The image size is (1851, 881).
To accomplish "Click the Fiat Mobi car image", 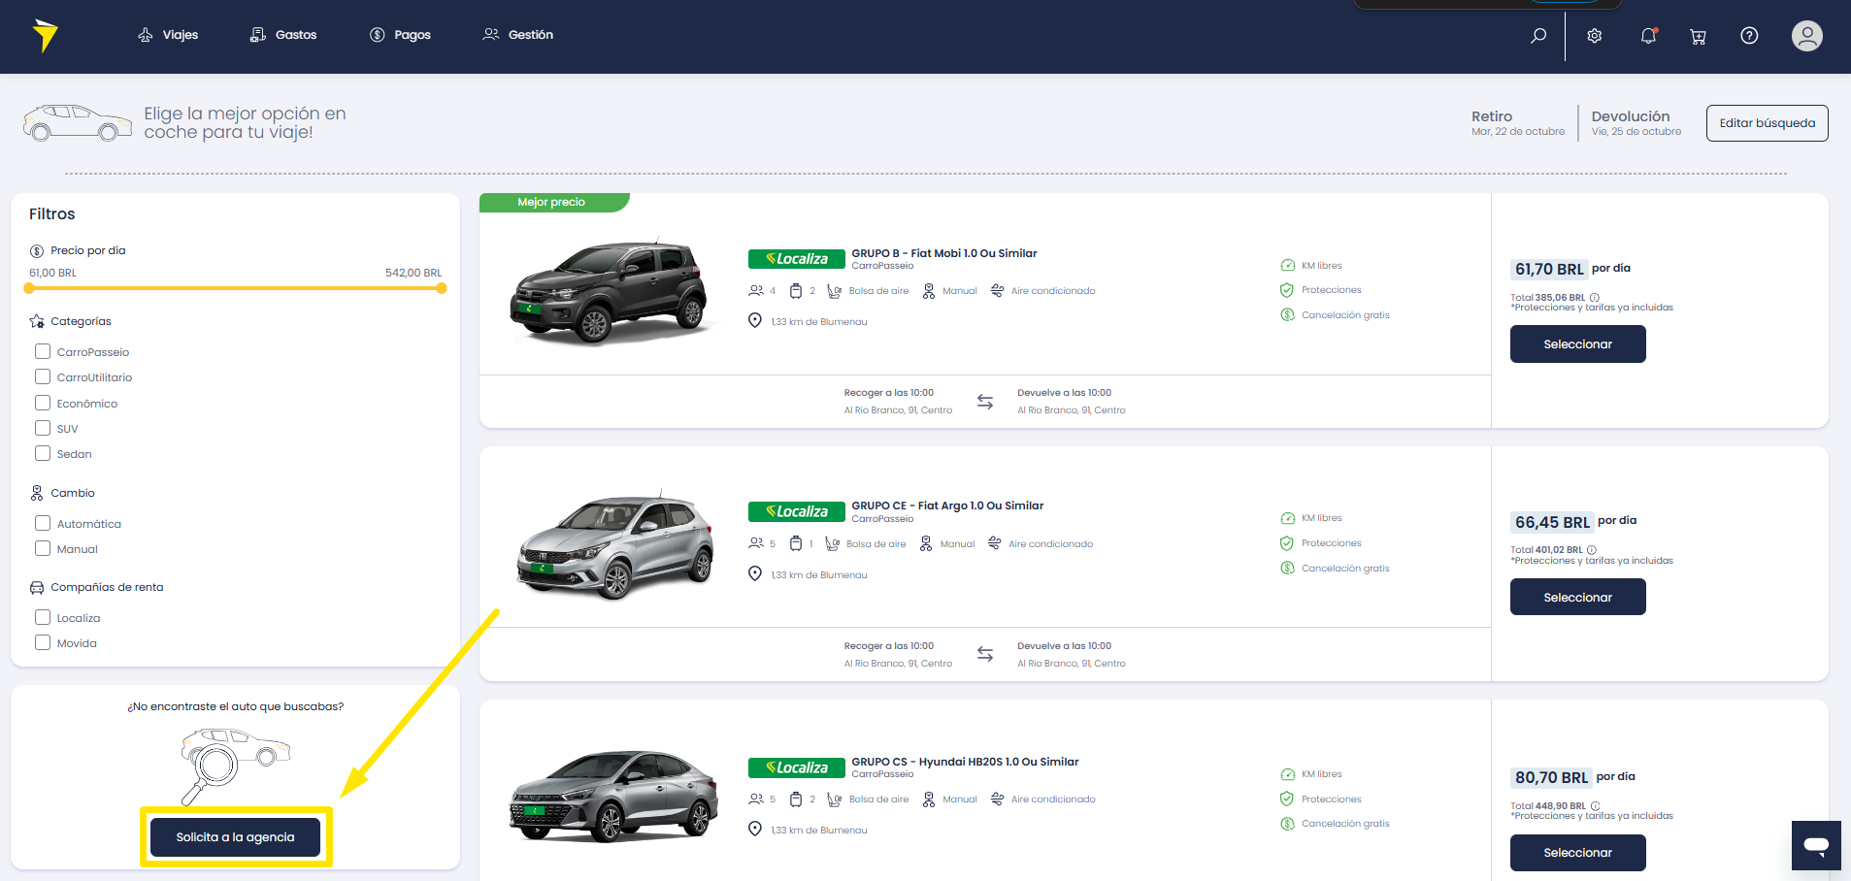I will pos(610,291).
